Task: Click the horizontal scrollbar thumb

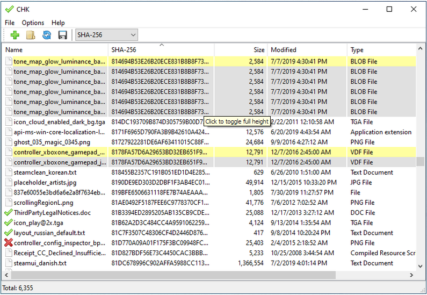Action: coord(173,275)
